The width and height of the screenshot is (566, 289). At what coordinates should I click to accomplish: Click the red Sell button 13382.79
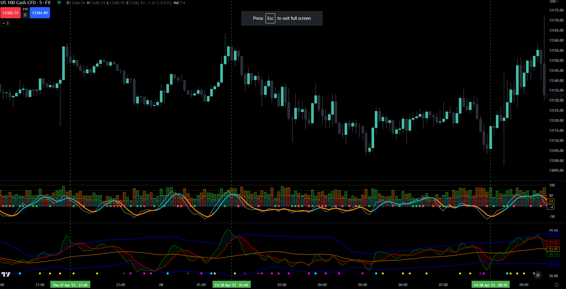pos(10,13)
